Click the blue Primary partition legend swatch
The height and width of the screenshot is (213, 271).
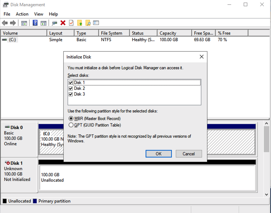[35, 201]
